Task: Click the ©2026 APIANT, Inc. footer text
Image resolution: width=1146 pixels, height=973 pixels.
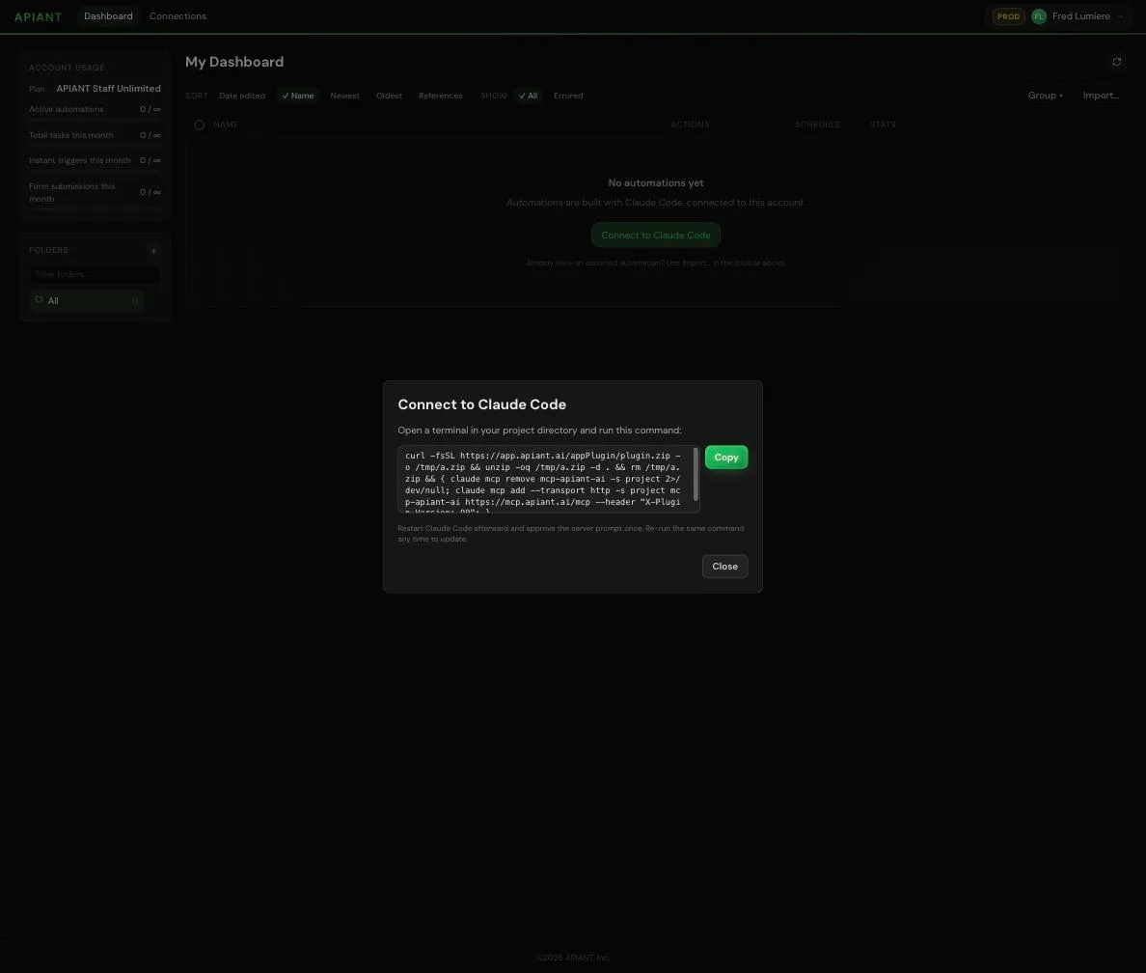Action: [x=572, y=958]
